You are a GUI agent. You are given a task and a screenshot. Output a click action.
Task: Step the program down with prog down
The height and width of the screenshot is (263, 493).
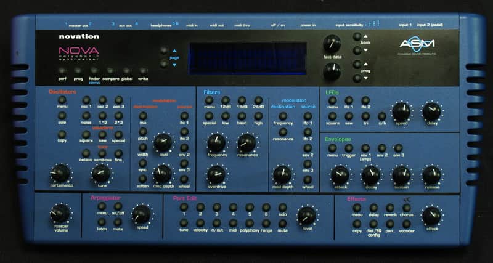pyautogui.click(x=357, y=78)
